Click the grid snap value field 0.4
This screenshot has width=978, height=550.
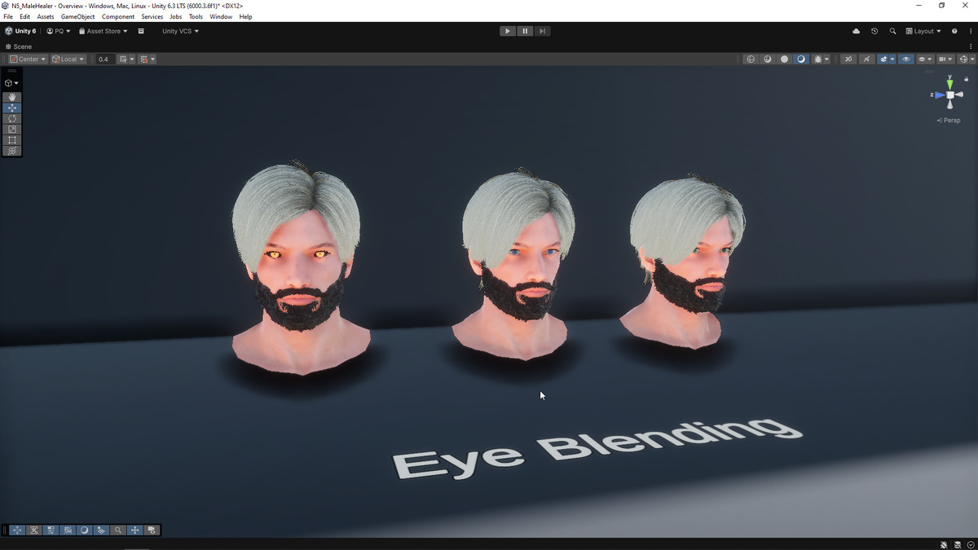[x=105, y=59]
